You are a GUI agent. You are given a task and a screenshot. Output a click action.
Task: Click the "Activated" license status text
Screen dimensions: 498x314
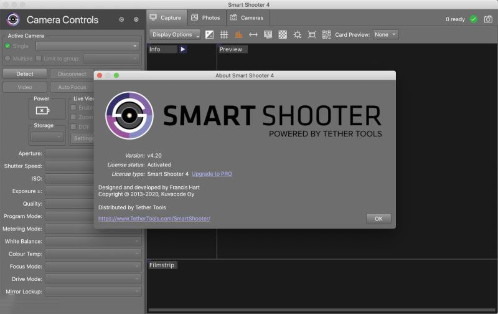click(159, 164)
